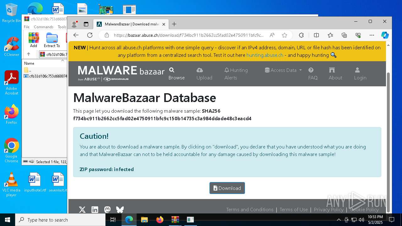Open the Google Chrome desktop shortcut
Screen dimensions: 402x226
click(12, 151)
